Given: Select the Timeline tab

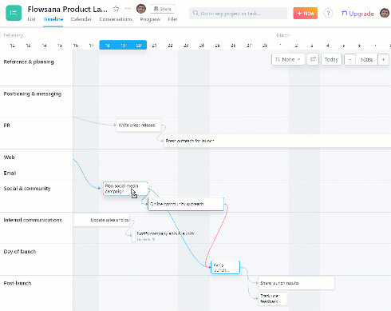Looking at the screenshot, I should tap(53, 19).
